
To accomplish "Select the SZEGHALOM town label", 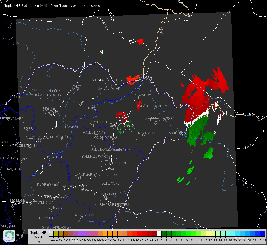I will tap(84, 215).
